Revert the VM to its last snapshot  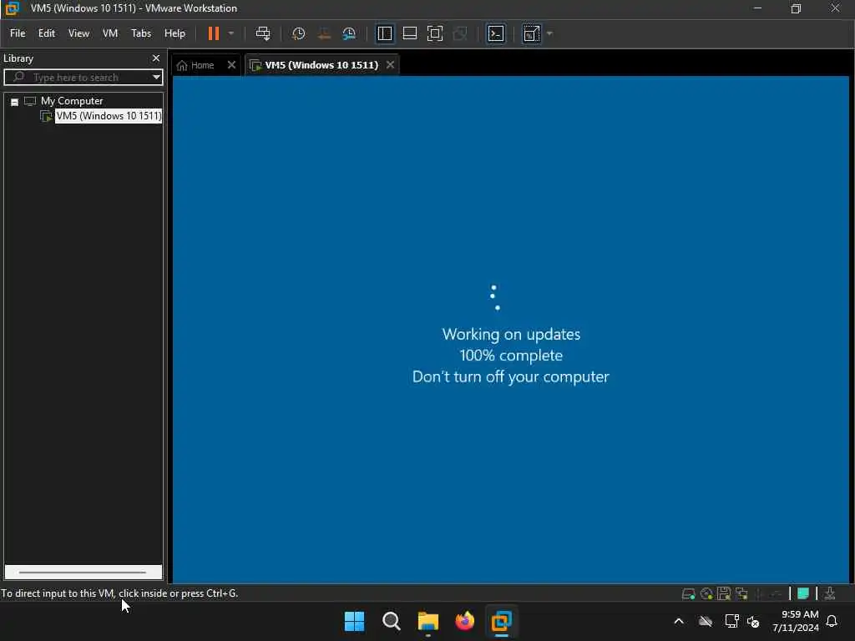pos(324,33)
